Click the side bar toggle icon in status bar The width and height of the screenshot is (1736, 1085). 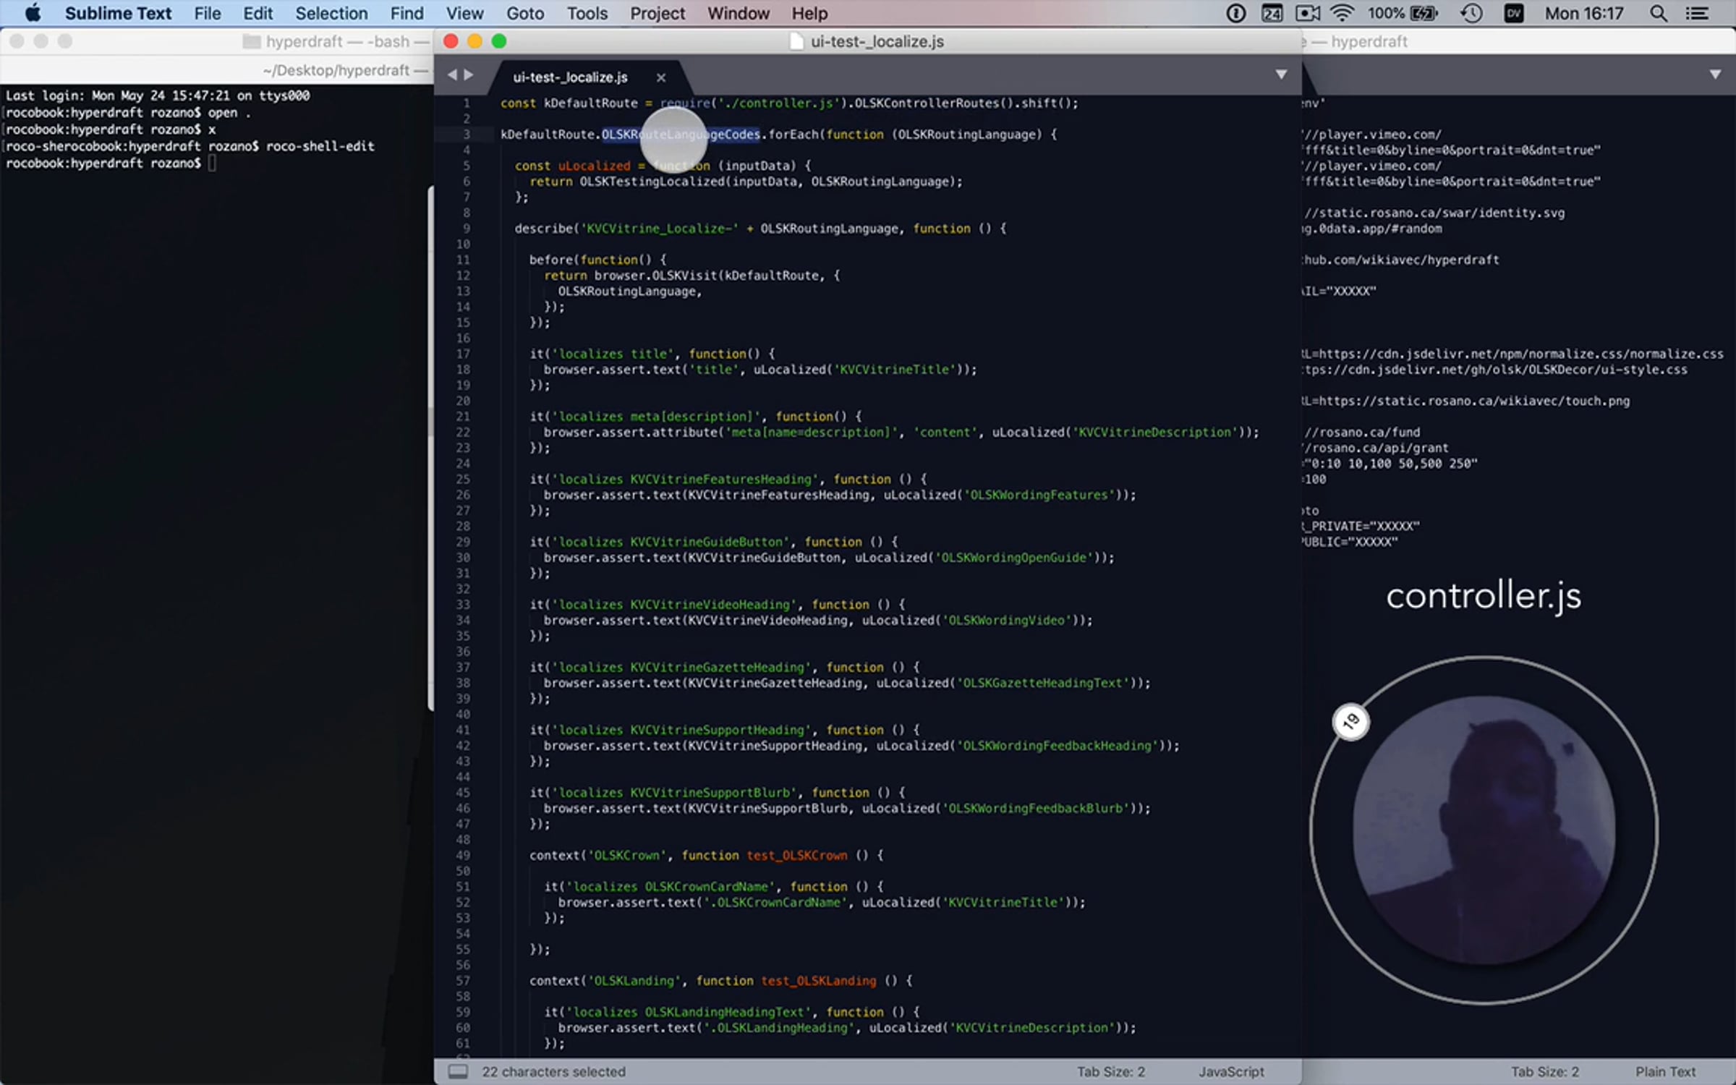[457, 1071]
